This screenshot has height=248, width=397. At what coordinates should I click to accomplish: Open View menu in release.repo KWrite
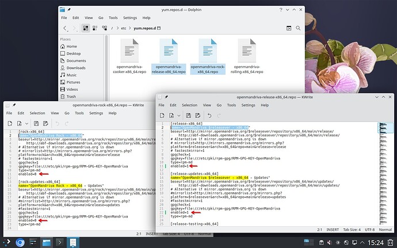click(207, 105)
